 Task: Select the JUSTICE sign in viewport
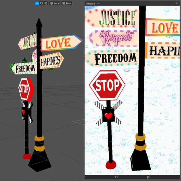coord(28,42)
